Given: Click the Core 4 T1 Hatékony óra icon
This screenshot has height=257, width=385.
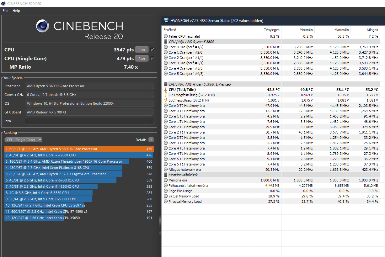Looking at the screenshot, I should pyautogui.click(x=166, y=154).
